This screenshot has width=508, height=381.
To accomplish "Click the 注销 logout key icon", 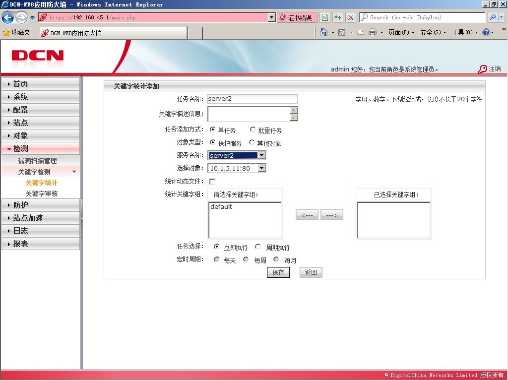I will (x=482, y=69).
